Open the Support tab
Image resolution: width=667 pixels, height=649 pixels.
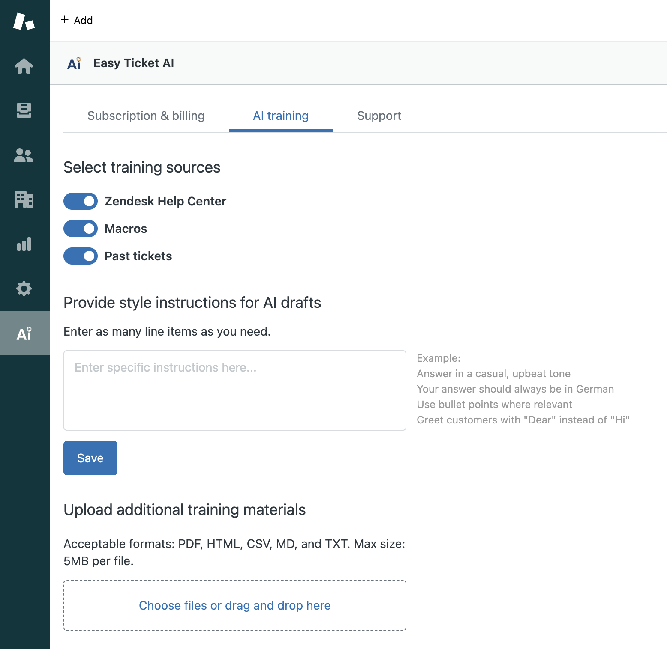pos(379,116)
